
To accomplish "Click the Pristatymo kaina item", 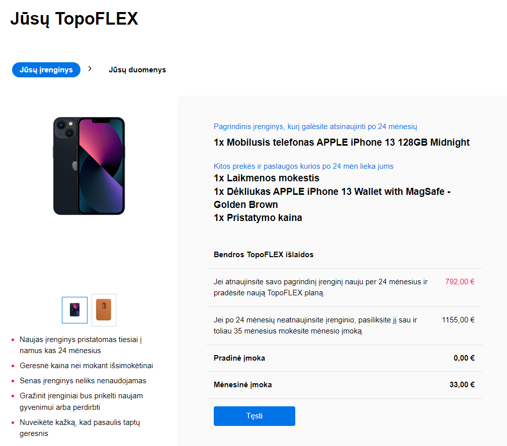I will [x=258, y=217].
